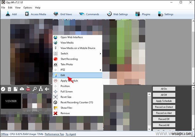This screenshot has height=137, width=195.
Task: Click the clock icon beside Apply Schedule
Action: 56,81
